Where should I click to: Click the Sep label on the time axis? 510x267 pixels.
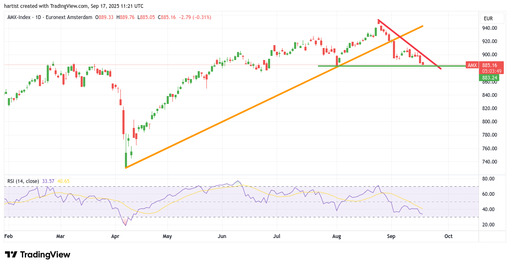click(x=391, y=236)
